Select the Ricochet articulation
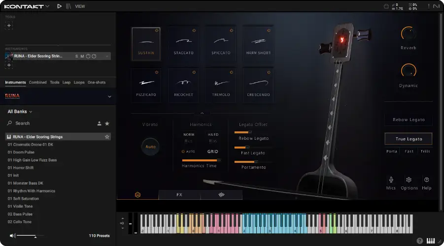Screen dimensions: 444x246 (183, 86)
